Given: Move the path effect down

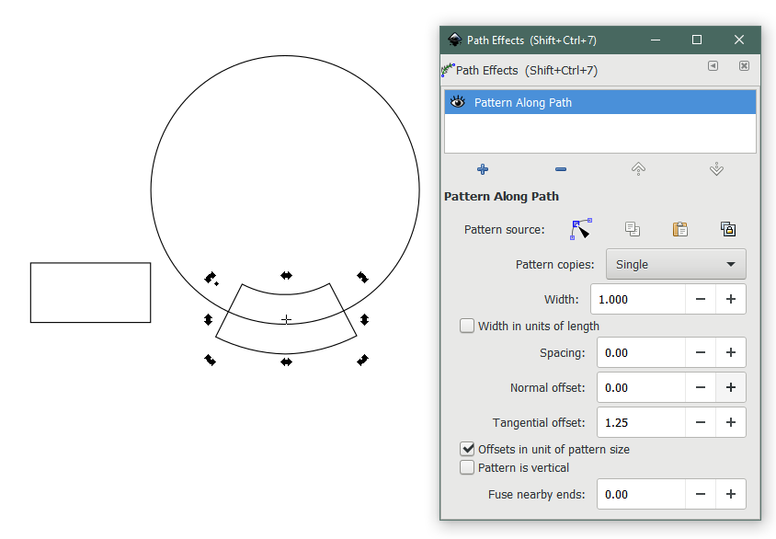Looking at the screenshot, I should [716, 169].
